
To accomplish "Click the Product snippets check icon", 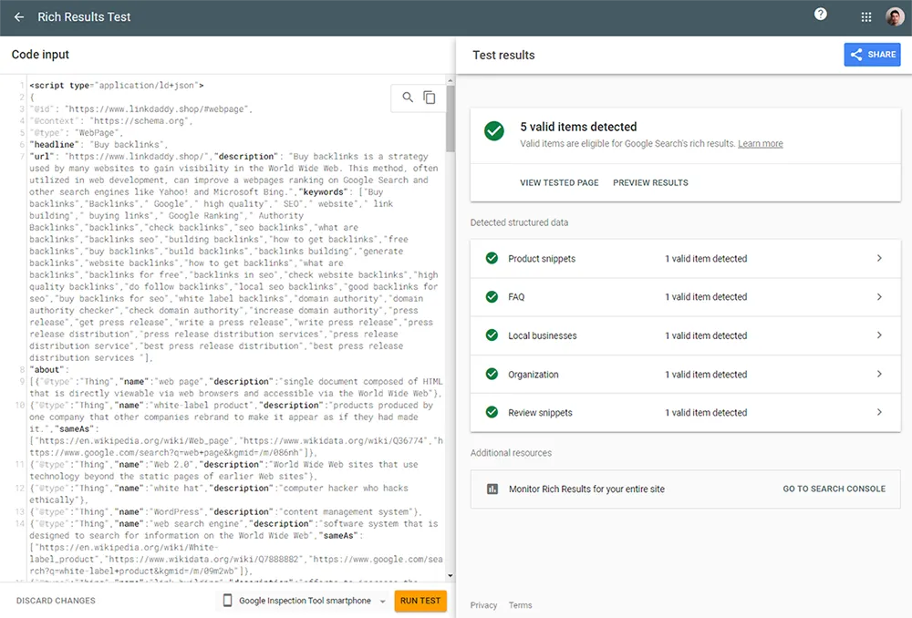I will pos(492,258).
